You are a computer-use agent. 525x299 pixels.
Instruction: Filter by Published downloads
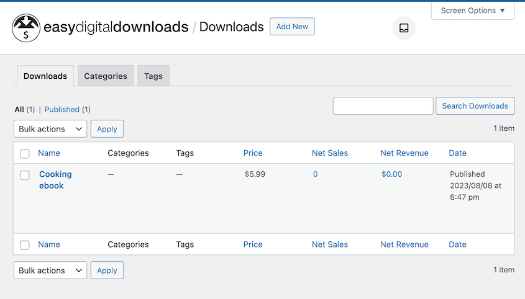[x=62, y=109]
